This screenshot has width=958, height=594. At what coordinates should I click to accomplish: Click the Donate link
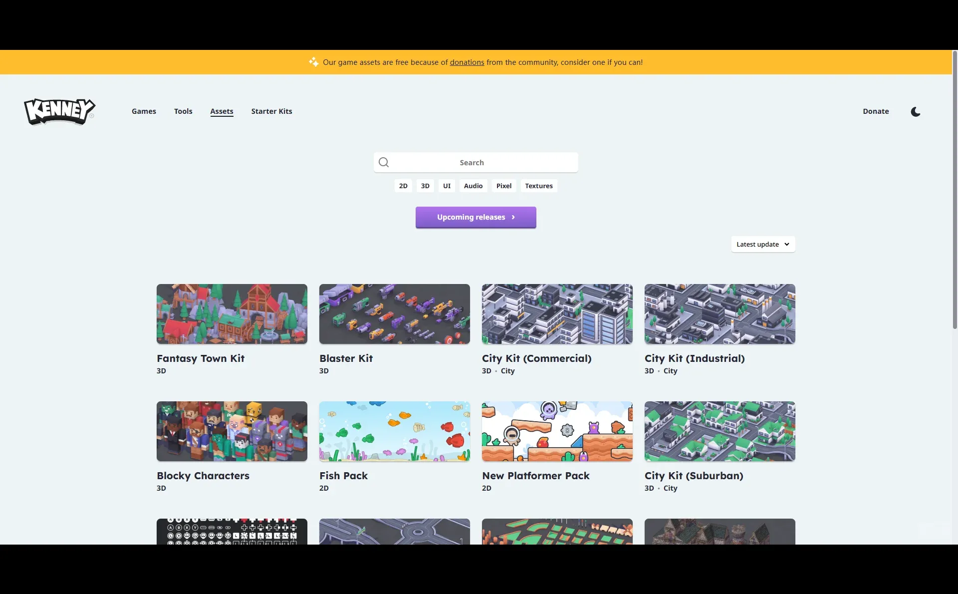point(876,111)
